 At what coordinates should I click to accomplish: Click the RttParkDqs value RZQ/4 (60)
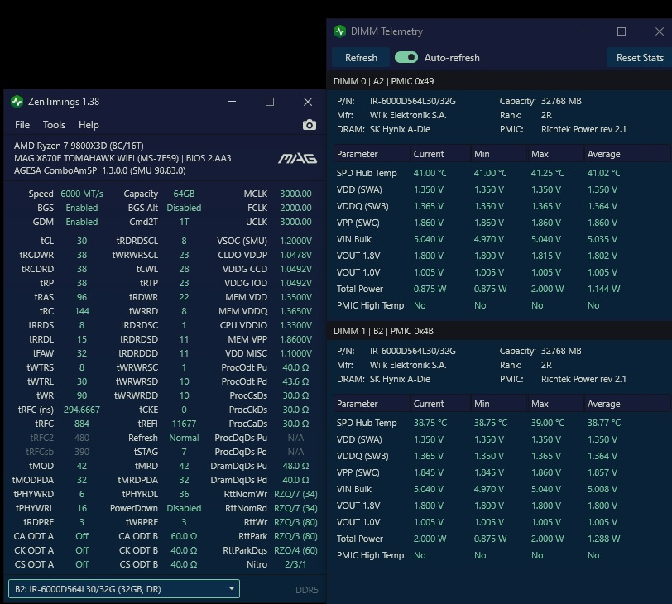click(x=295, y=550)
